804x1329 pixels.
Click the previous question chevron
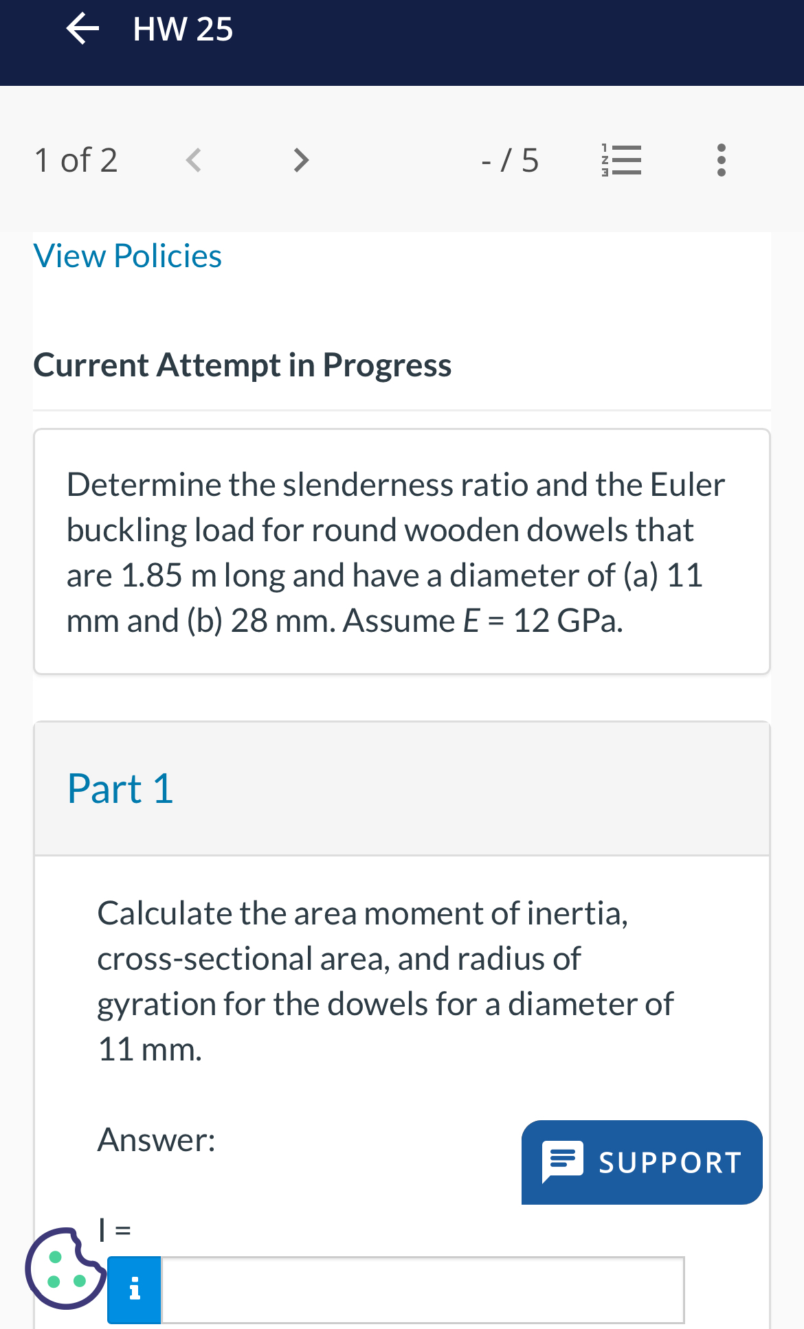(x=193, y=159)
